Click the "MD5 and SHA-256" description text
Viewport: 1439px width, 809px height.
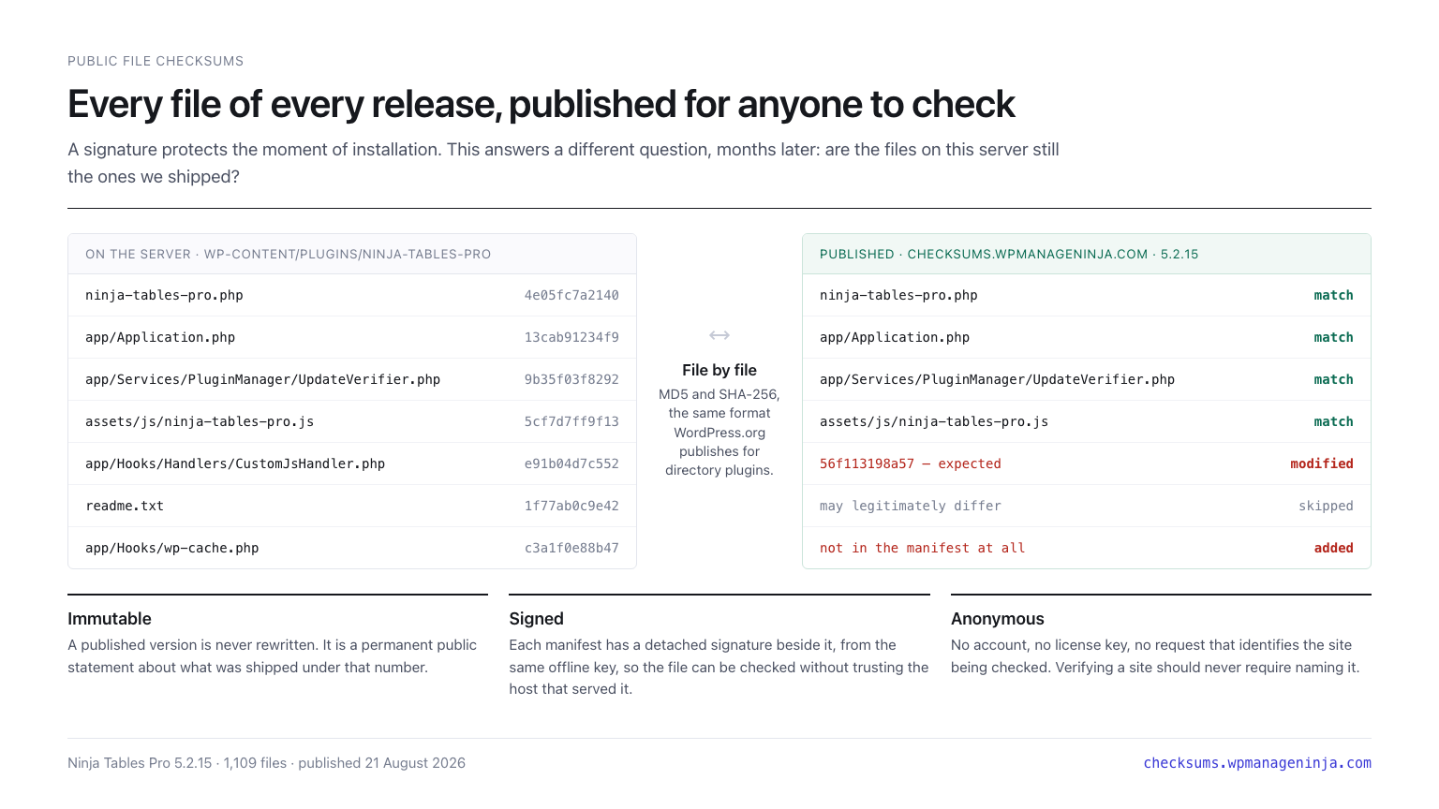(x=719, y=432)
